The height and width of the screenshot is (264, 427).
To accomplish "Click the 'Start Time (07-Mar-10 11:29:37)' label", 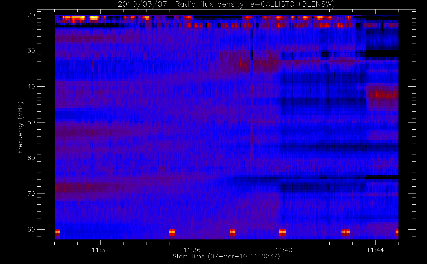I will [x=226, y=256].
